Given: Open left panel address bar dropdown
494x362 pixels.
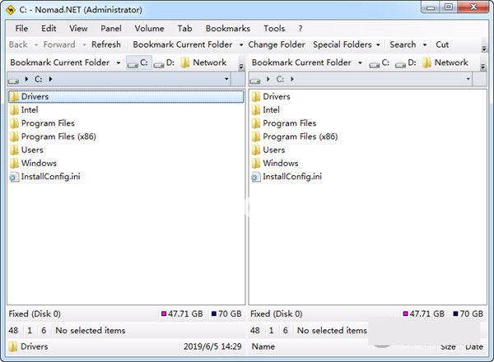Looking at the screenshot, I should tap(226, 79).
